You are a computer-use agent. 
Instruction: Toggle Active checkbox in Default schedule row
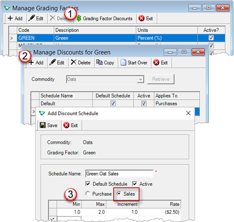pyautogui.click(x=144, y=104)
